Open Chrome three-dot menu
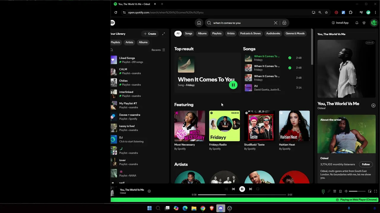380x213 pixels. pos(376,12)
